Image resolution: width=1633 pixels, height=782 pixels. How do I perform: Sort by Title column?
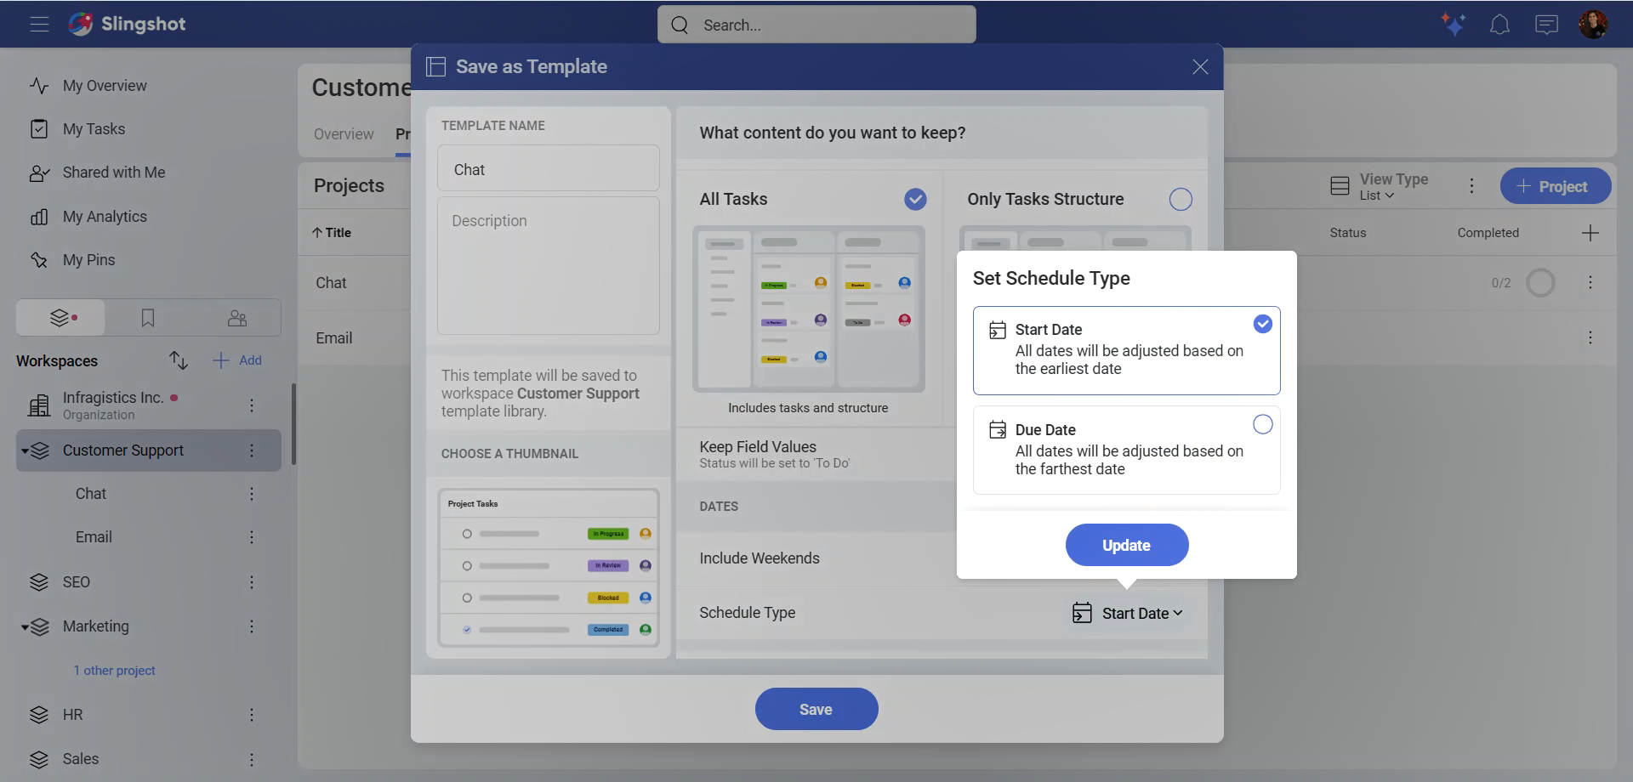(332, 232)
